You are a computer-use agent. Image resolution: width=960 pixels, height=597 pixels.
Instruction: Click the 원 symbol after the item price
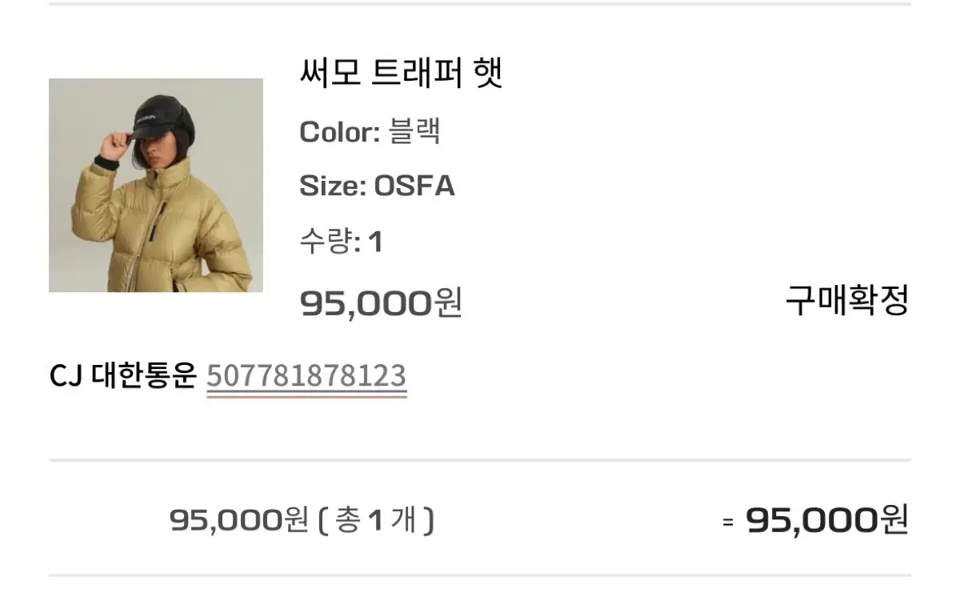coord(448,303)
